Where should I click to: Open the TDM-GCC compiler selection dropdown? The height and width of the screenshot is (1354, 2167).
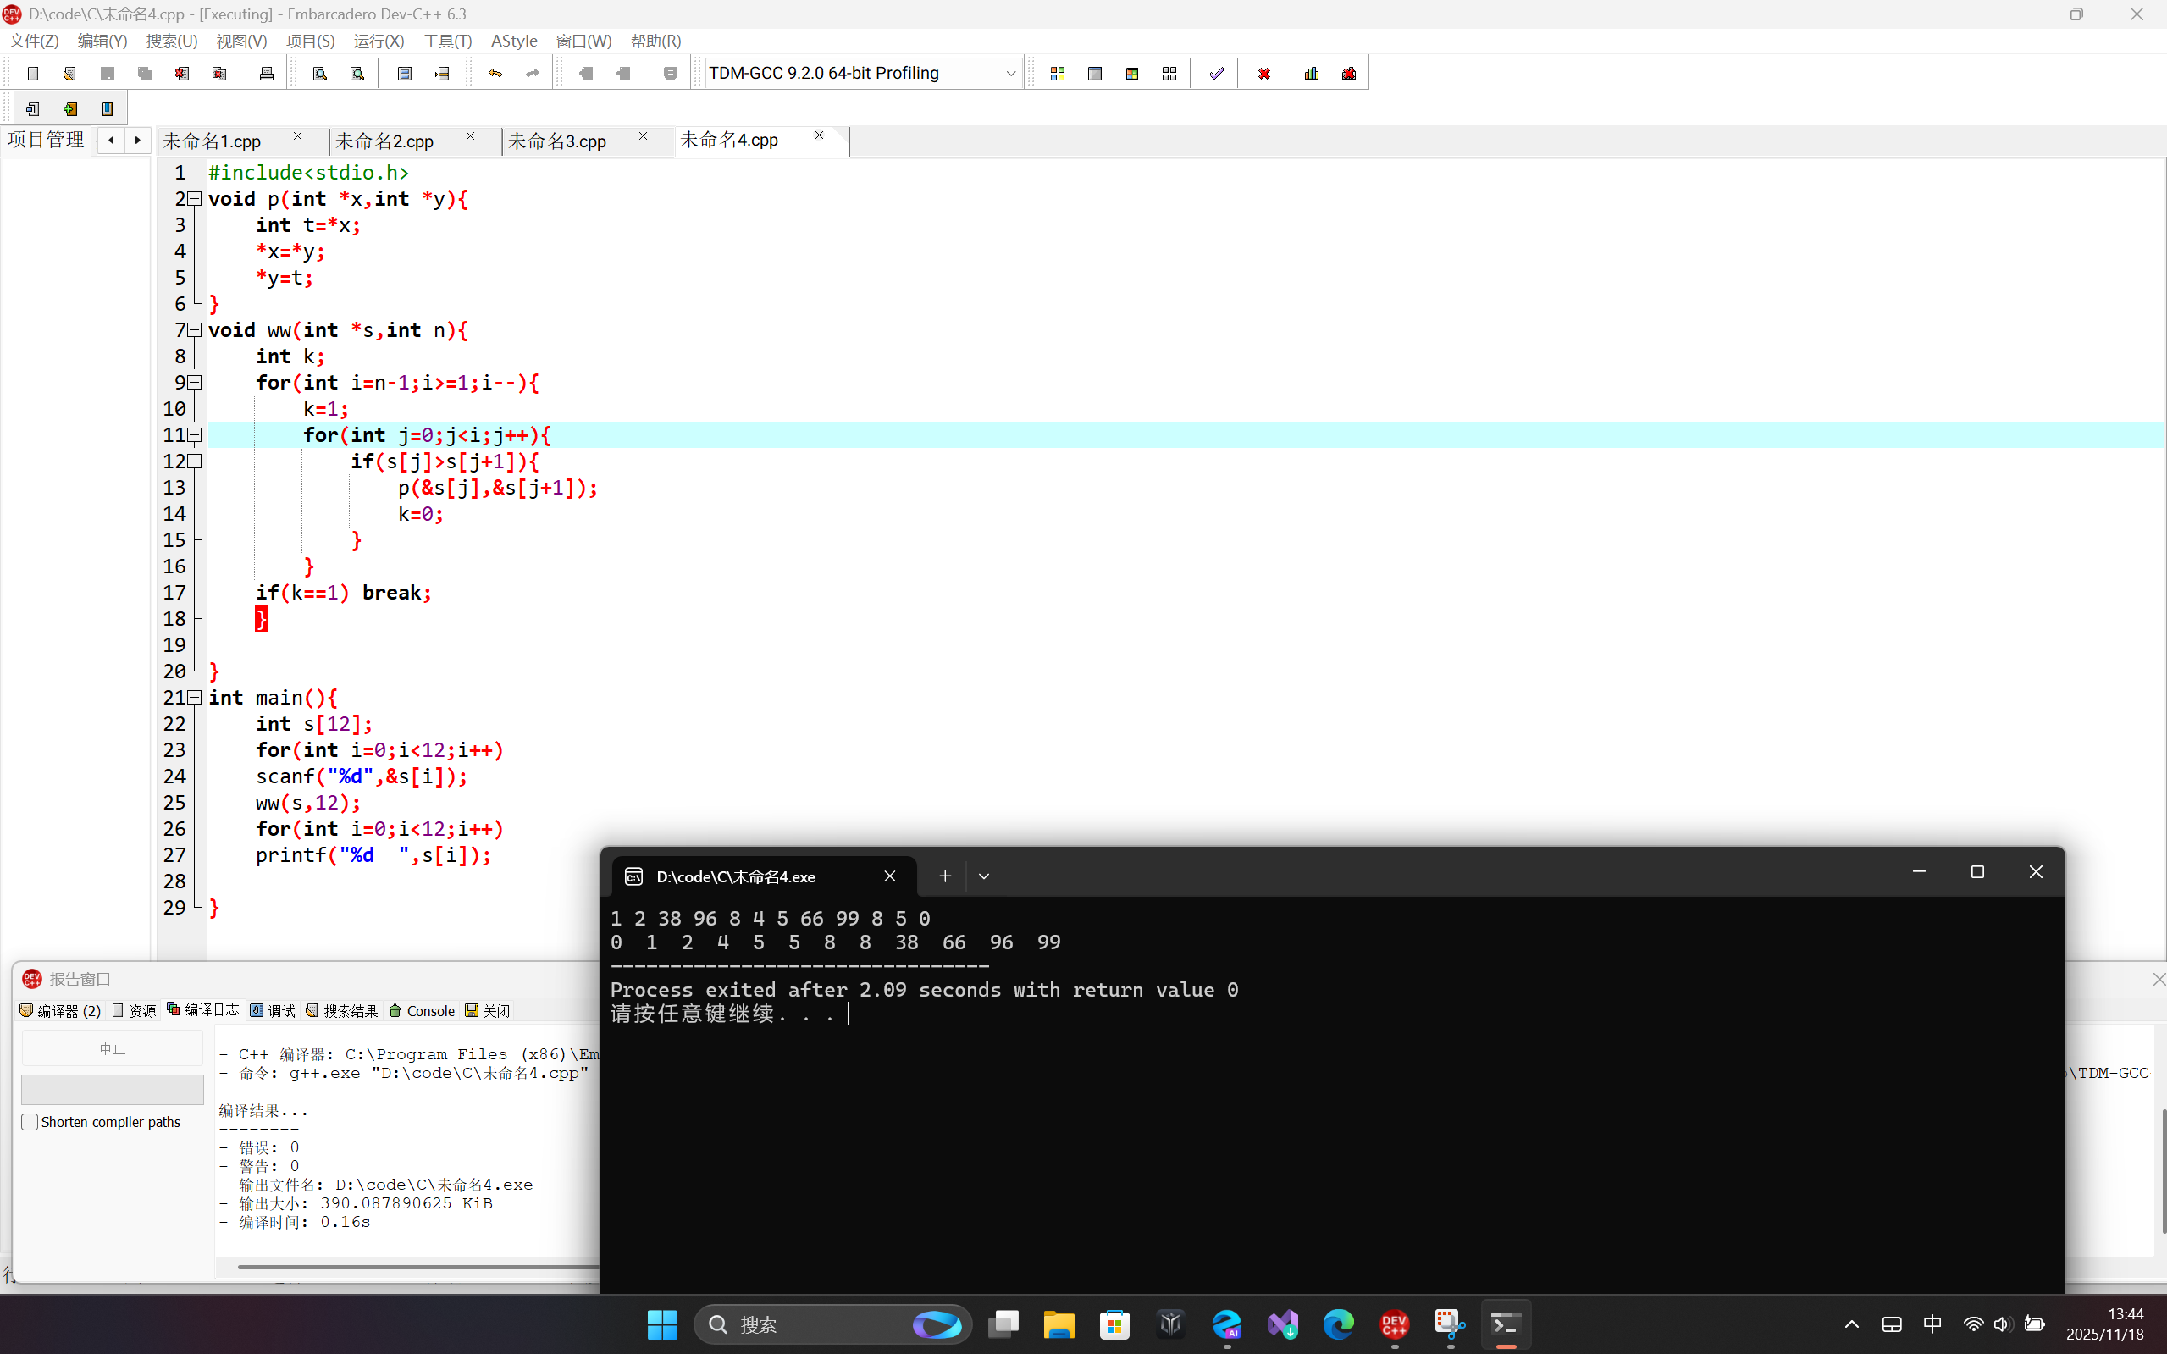point(1010,74)
